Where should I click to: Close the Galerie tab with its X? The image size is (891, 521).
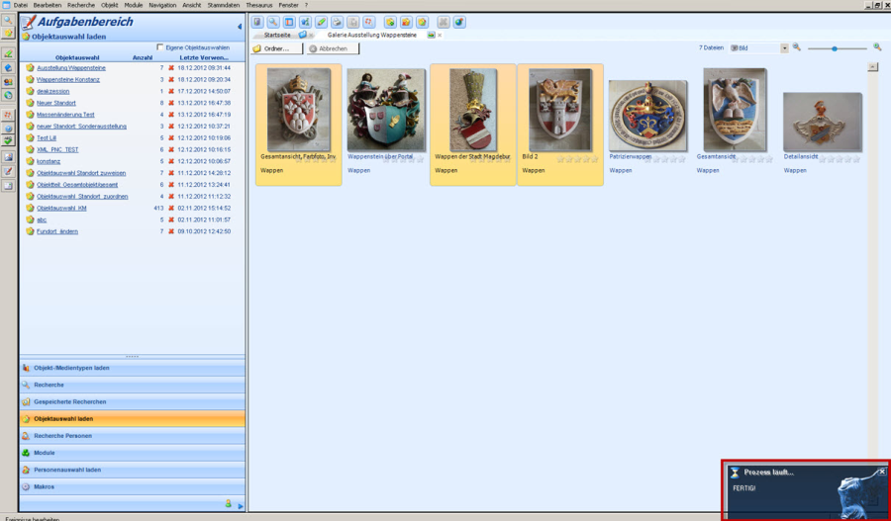pos(440,36)
